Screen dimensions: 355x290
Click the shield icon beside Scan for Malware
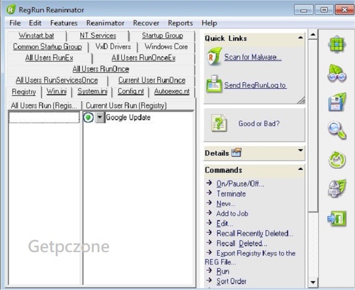pyautogui.click(x=214, y=57)
